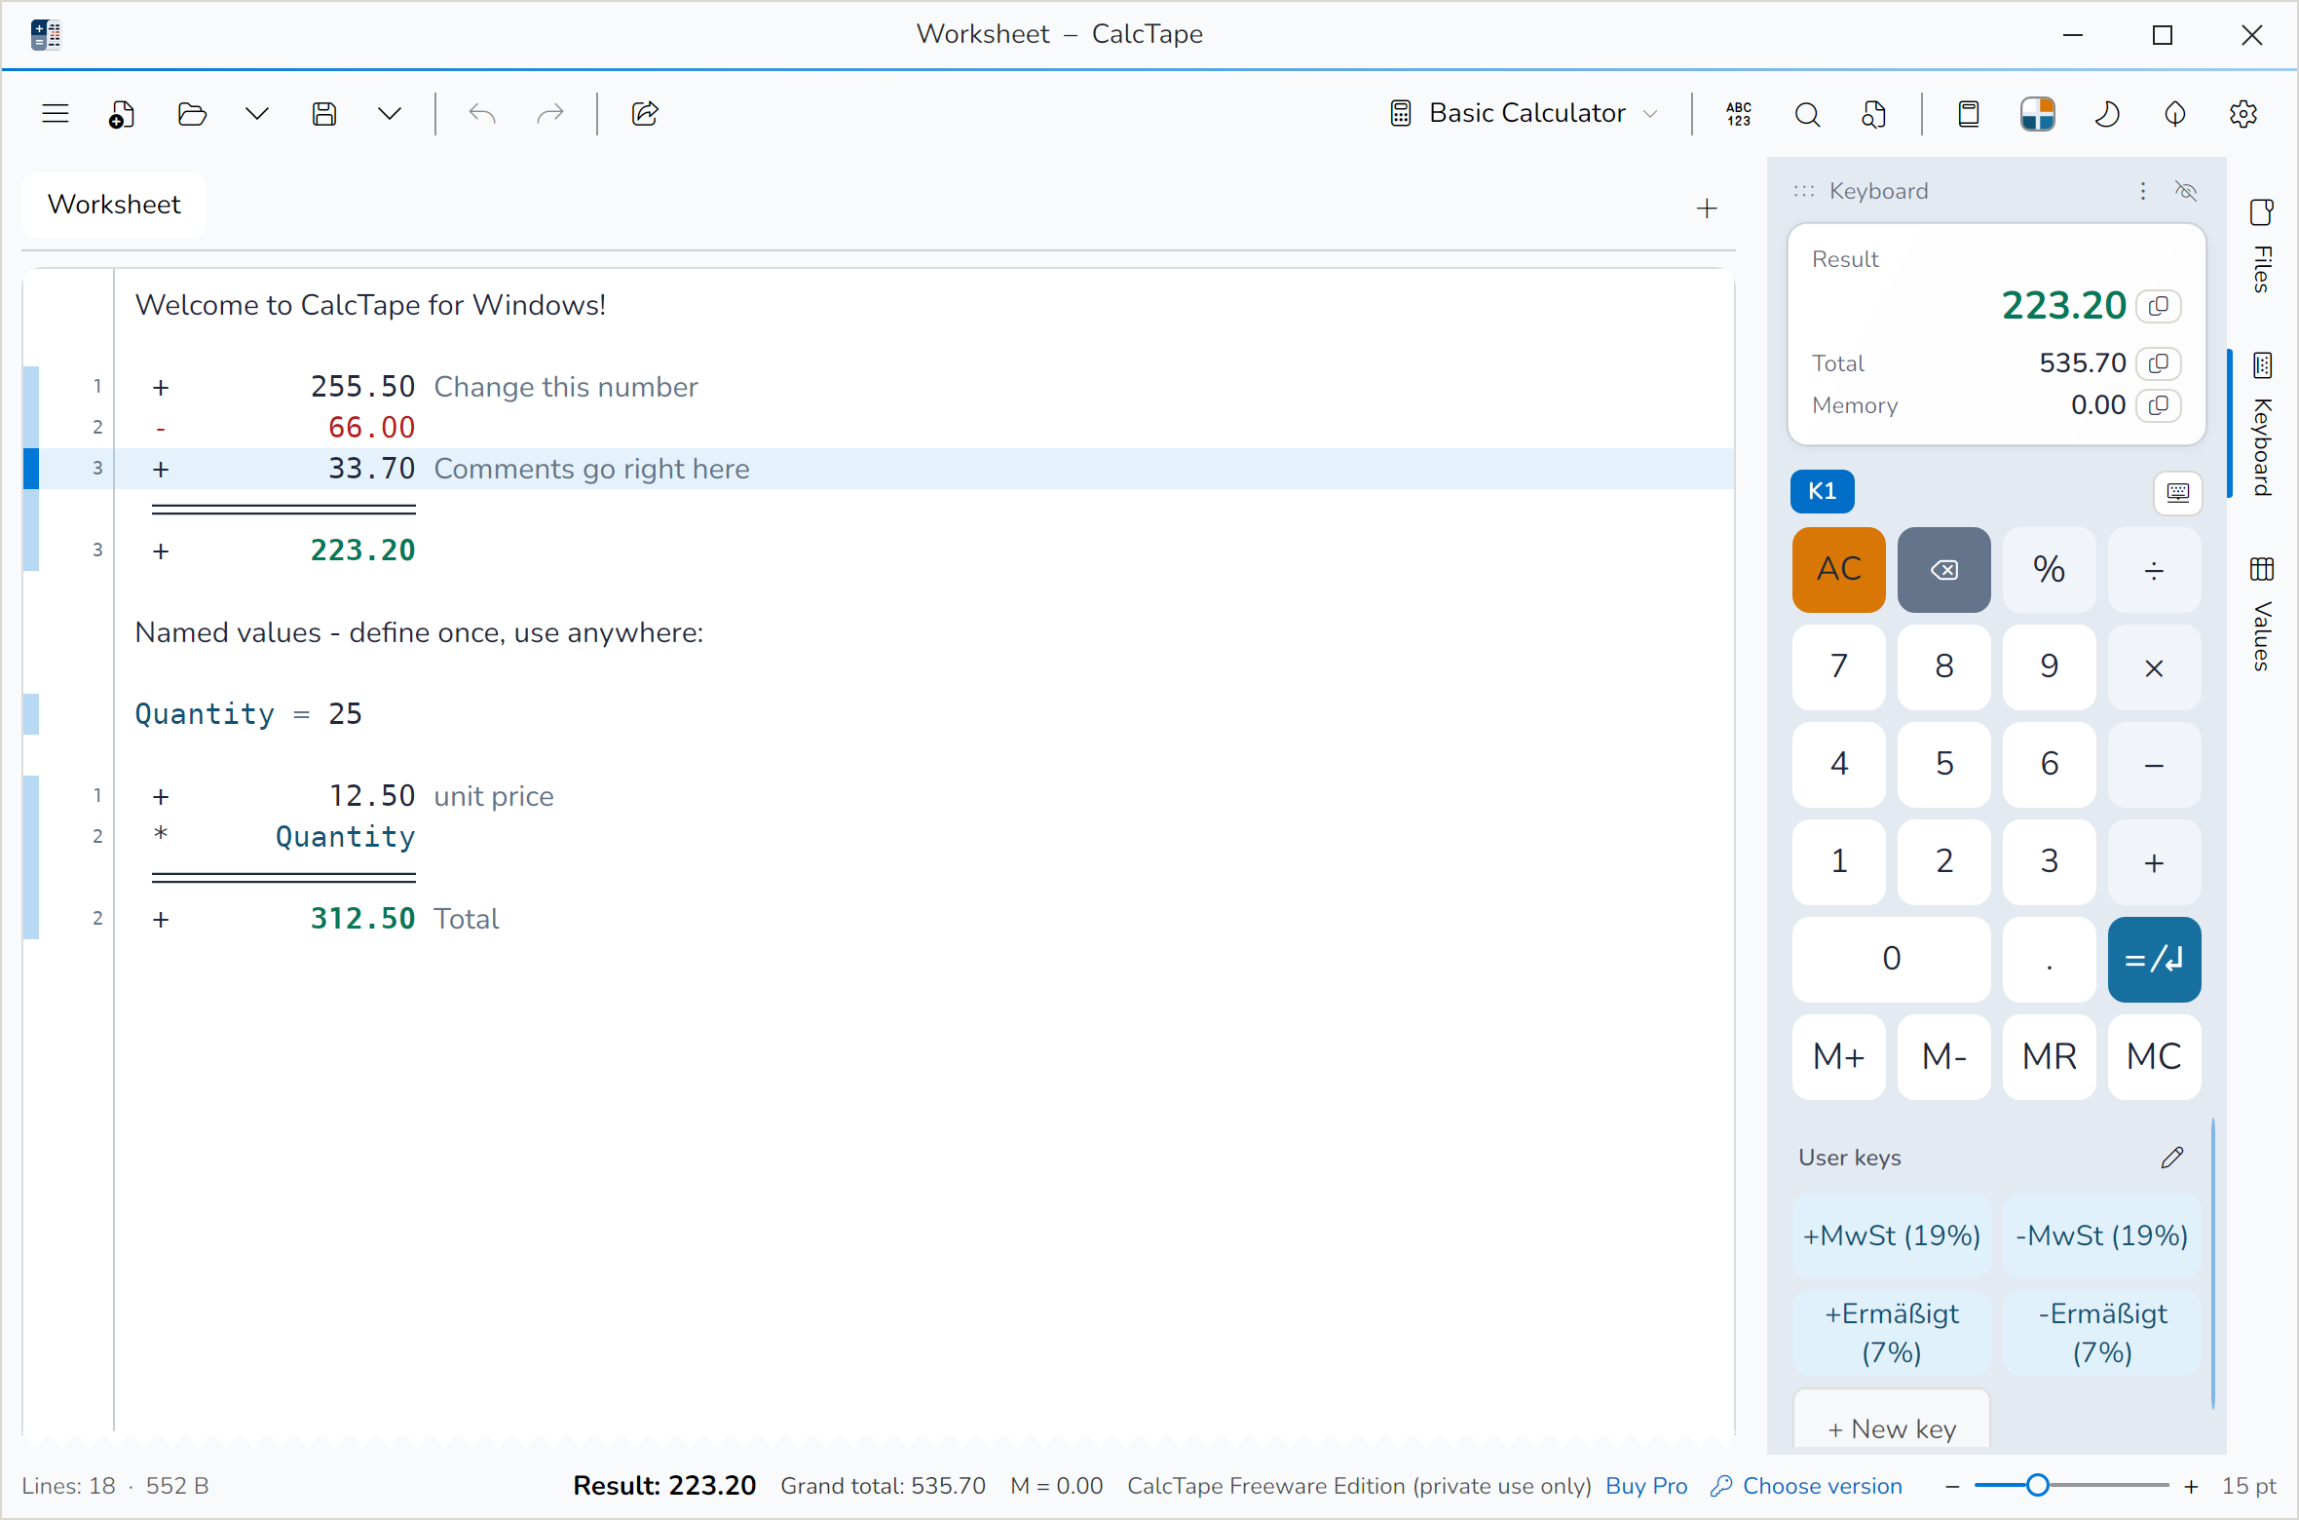The image size is (2299, 1520).
Task: Click the MR memory recall key
Action: tap(2050, 1057)
